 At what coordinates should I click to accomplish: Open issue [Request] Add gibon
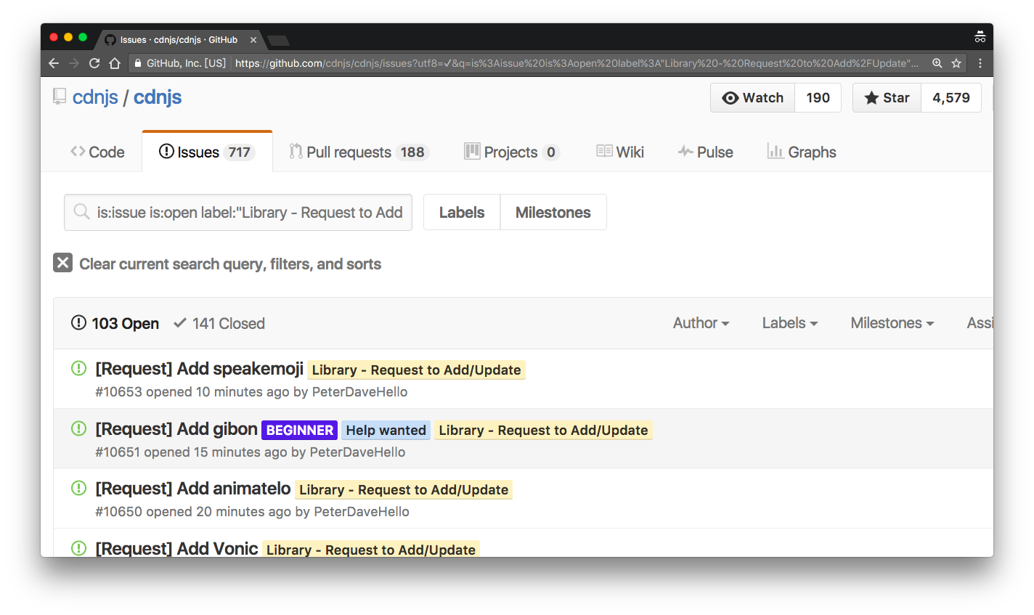point(176,428)
